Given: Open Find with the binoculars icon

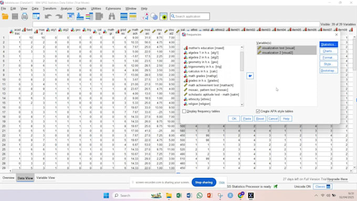Looking at the screenshot, I should coord(112,16).
